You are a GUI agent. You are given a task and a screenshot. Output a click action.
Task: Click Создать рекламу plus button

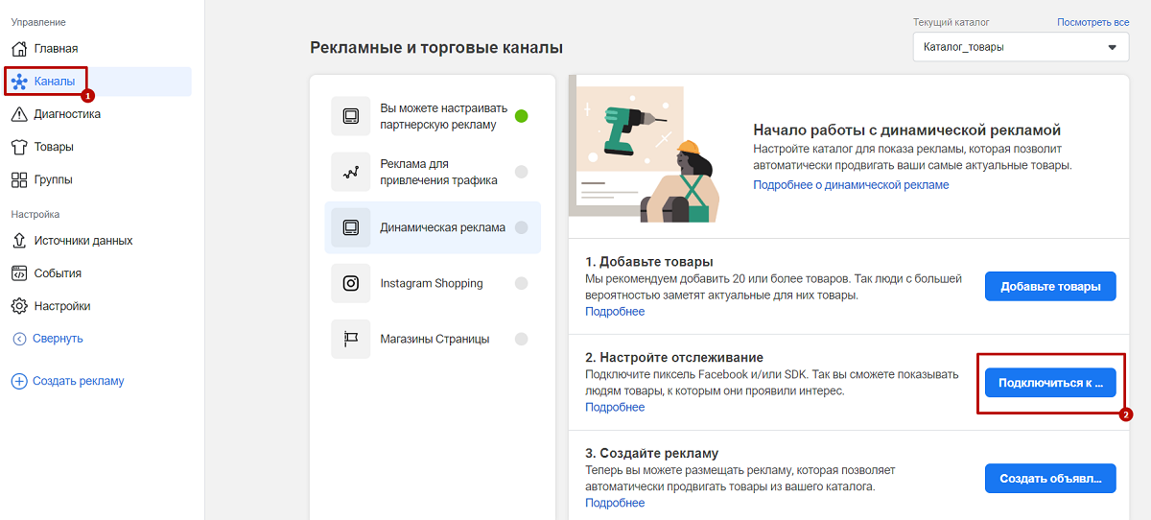(x=67, y=381)
